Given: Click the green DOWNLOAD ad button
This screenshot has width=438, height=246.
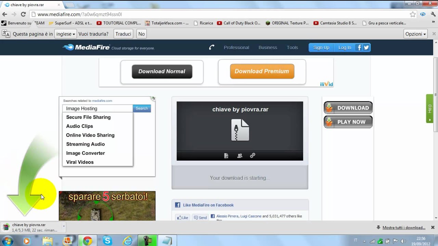Looking at the screenshot, I should click(348, 108).
